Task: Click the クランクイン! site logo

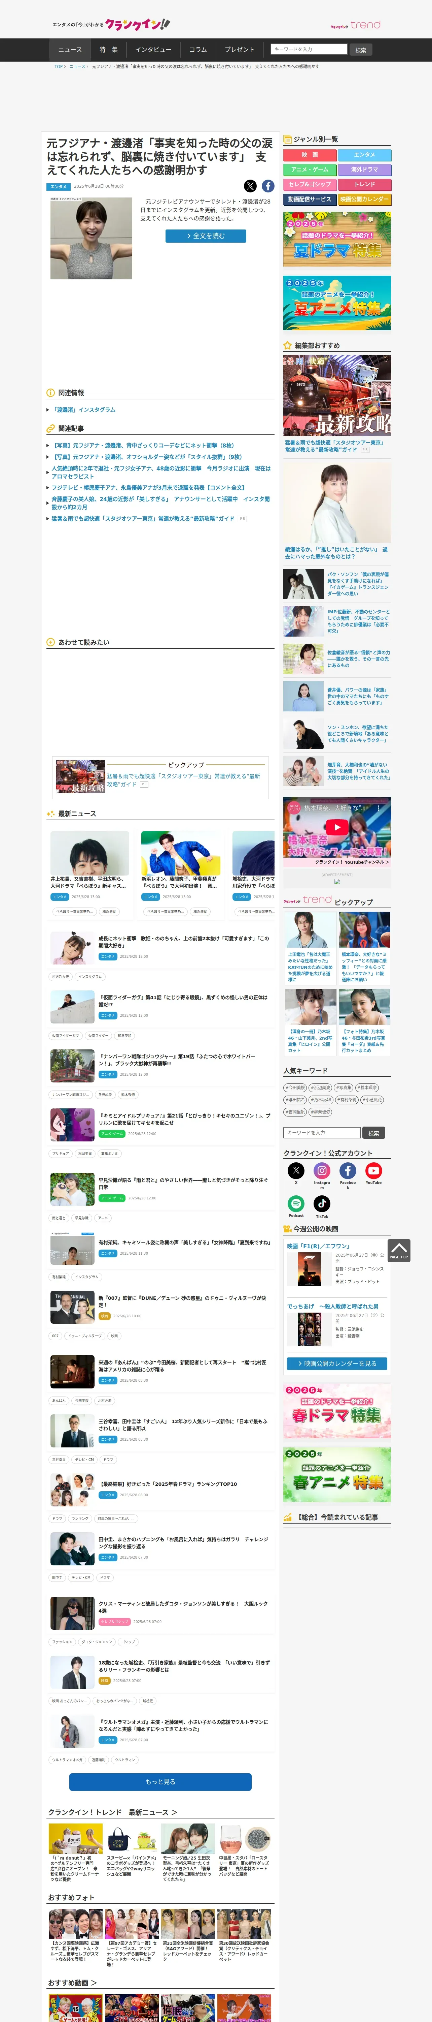Action: point(137,24)
